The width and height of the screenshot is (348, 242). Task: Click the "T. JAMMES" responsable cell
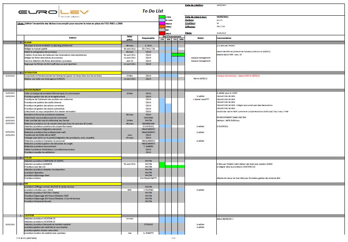point(148,146)
